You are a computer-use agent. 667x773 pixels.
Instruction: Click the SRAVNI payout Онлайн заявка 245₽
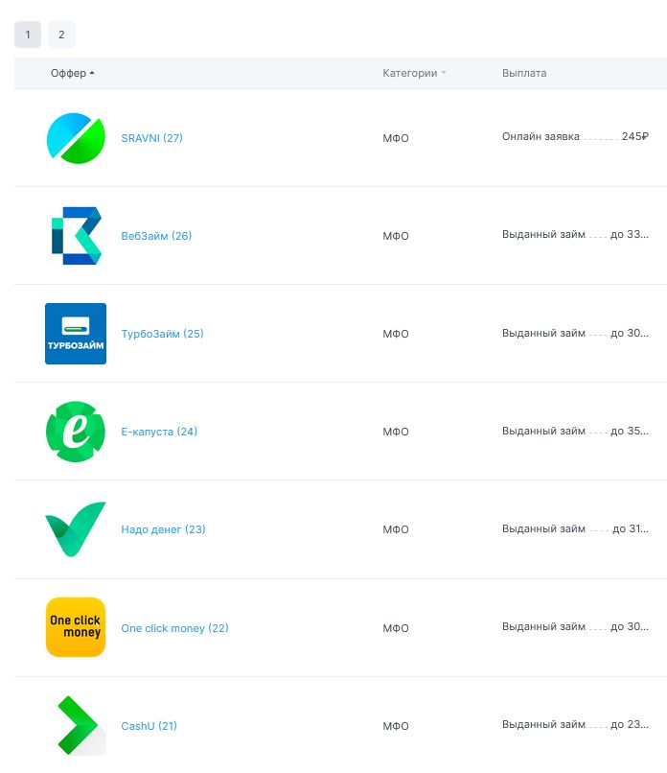pos(575,136)
